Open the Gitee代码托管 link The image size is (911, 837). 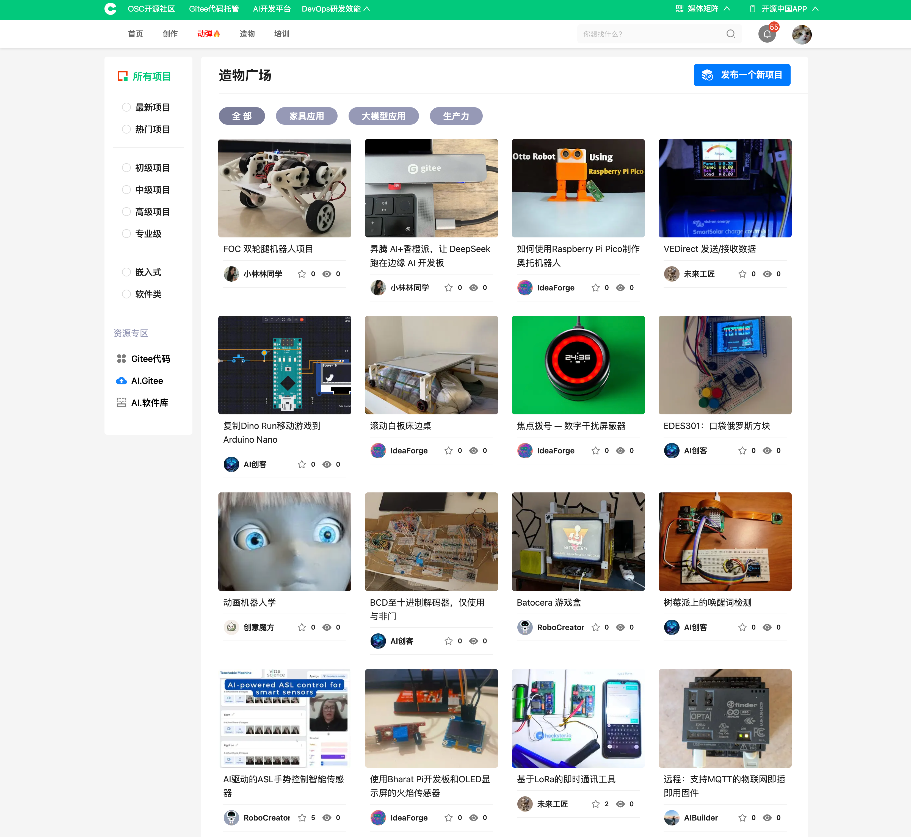(214, 9)
